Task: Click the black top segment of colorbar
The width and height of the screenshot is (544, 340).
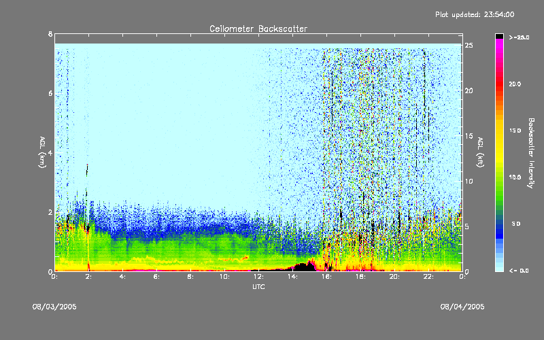Action: pos(499,36)
